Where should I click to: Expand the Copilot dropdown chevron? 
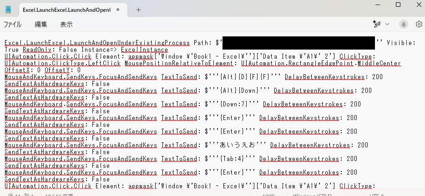tap(387, 24)
